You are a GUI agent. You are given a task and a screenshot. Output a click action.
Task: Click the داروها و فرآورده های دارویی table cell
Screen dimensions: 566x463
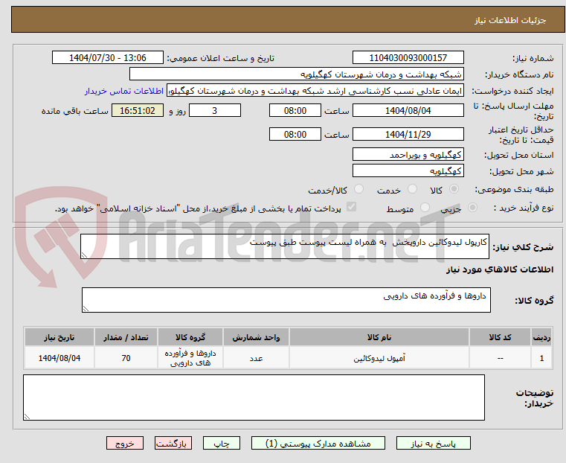click(190, 358)
